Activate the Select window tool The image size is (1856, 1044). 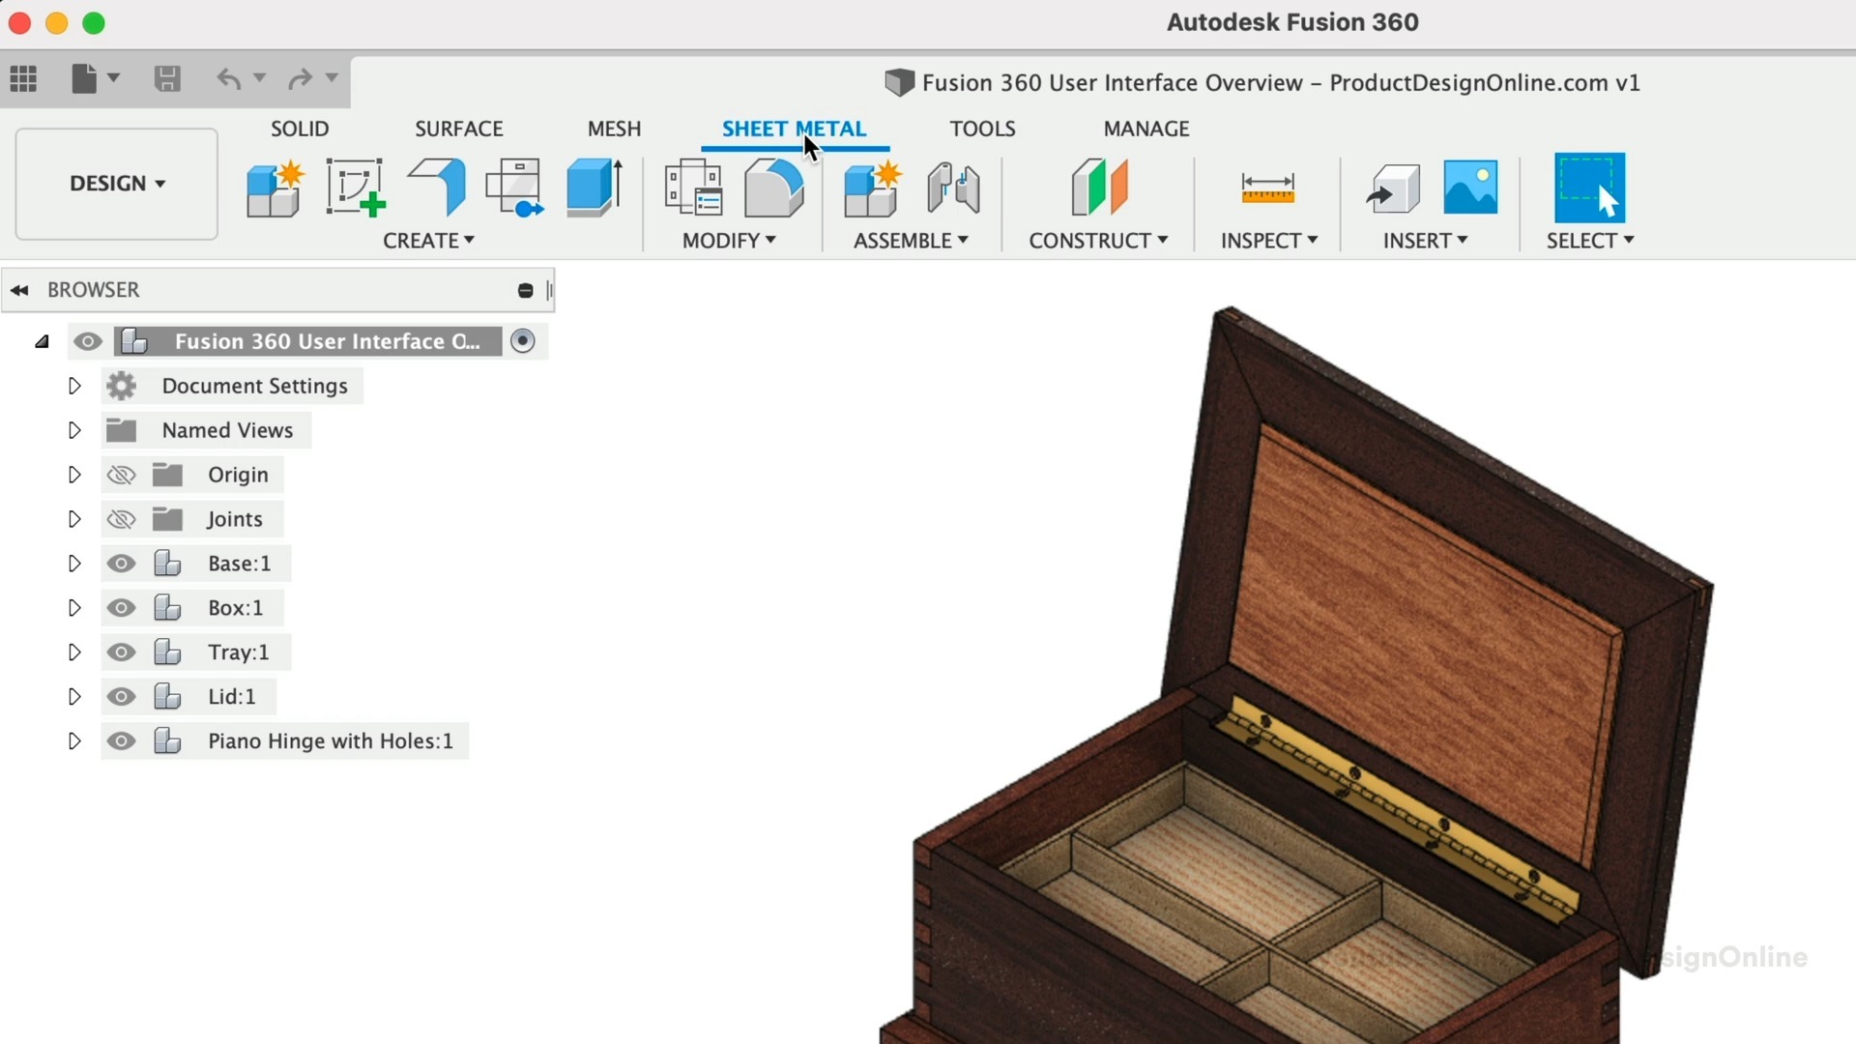[1589, 188]
